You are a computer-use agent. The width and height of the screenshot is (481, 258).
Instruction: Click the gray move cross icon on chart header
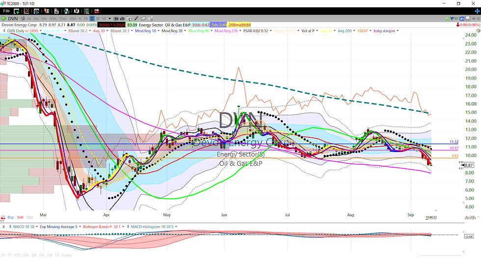(x=474, y=19)
